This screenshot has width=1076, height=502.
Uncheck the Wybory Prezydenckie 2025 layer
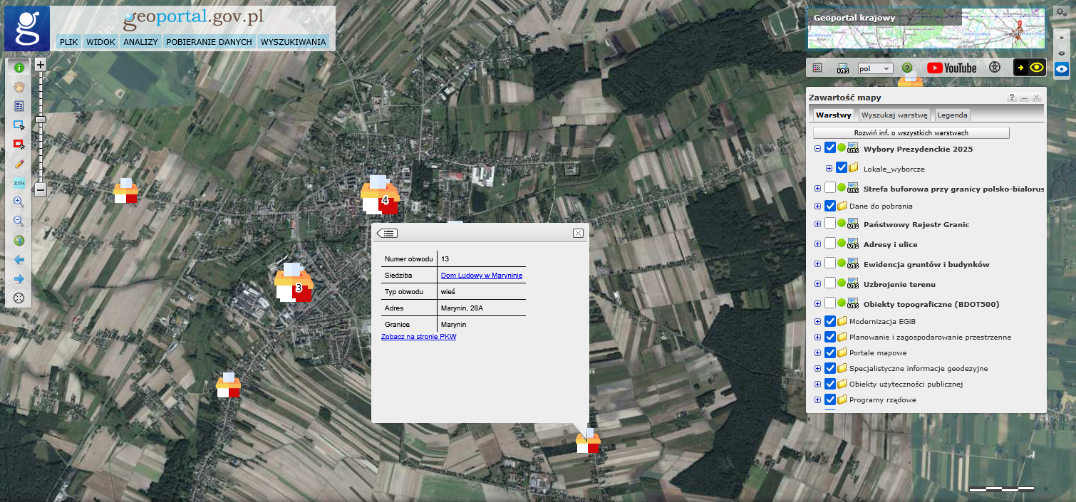pyautogui.click(x=830, y=149)
